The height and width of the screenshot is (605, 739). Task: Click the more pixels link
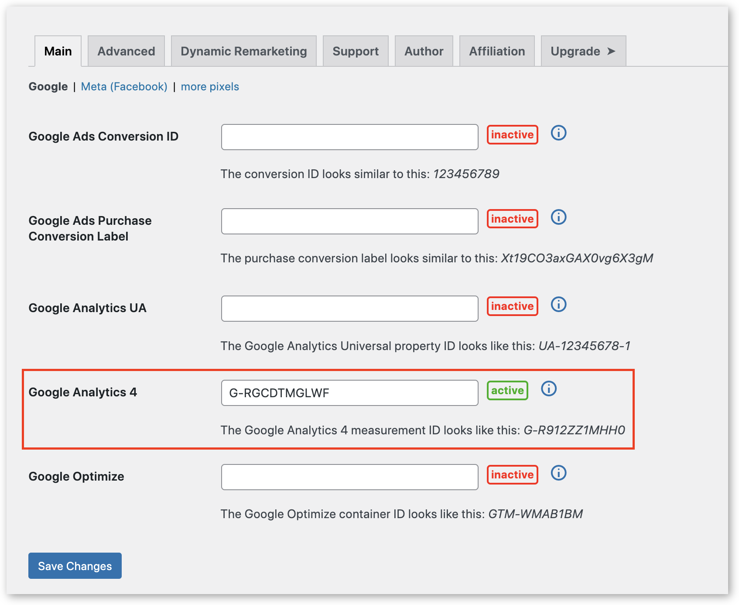(210, 87)
